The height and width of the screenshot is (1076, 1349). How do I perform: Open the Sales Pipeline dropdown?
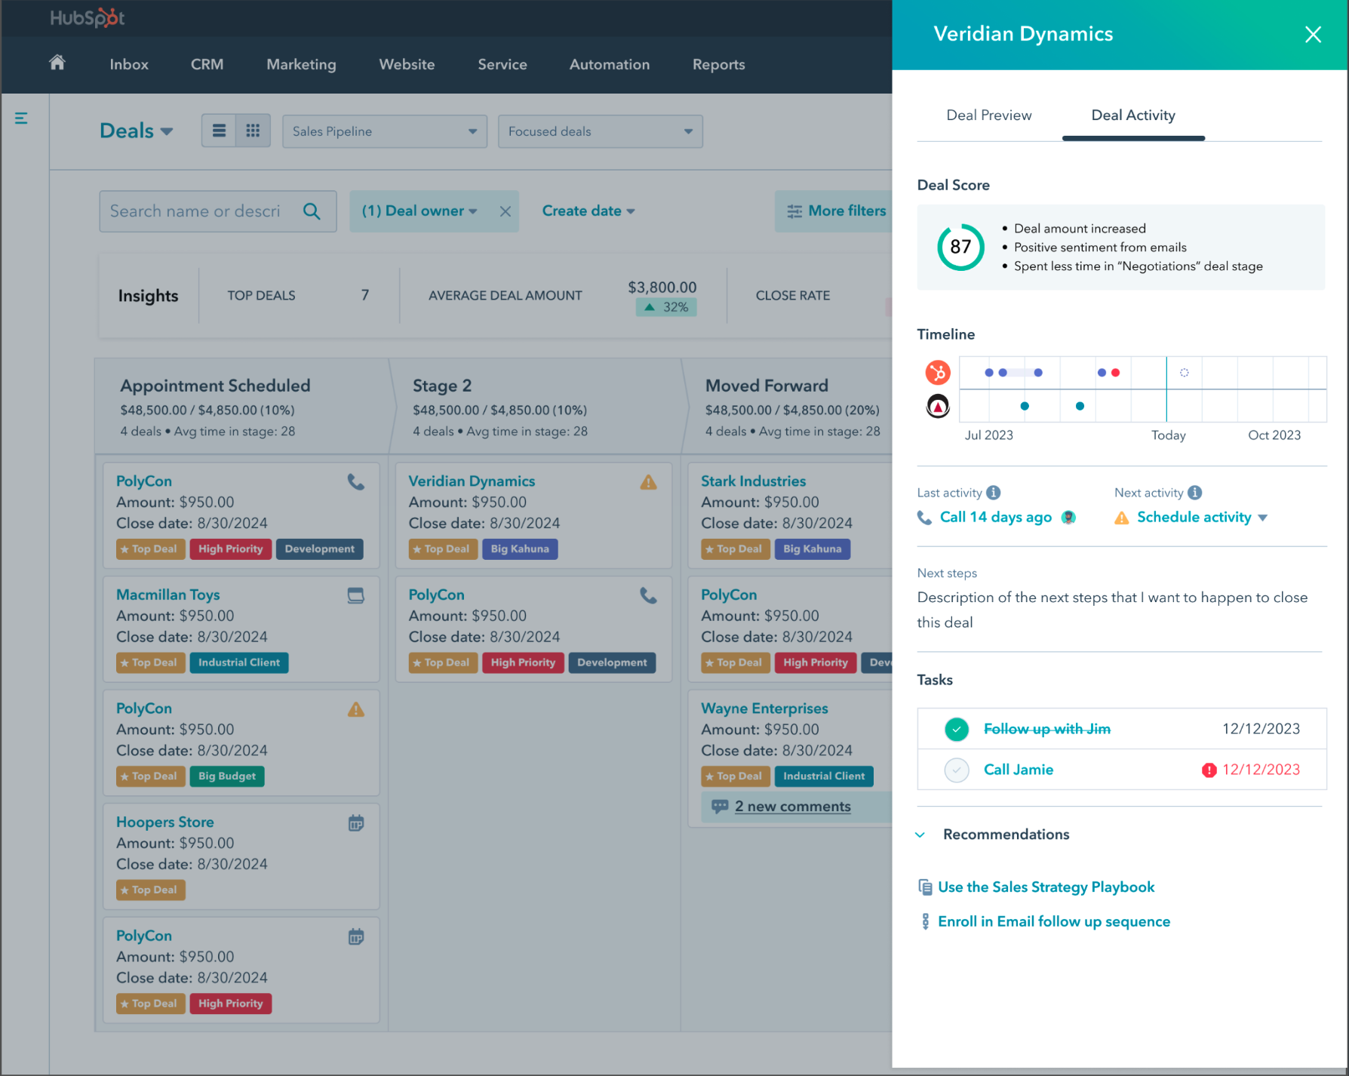[385, 131]
